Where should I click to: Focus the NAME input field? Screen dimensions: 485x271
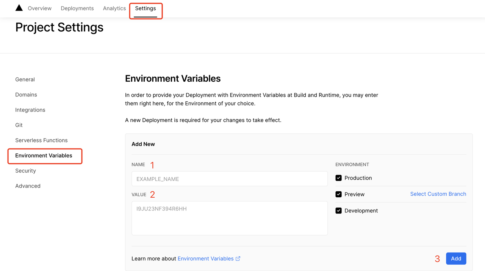coord(229,179)
